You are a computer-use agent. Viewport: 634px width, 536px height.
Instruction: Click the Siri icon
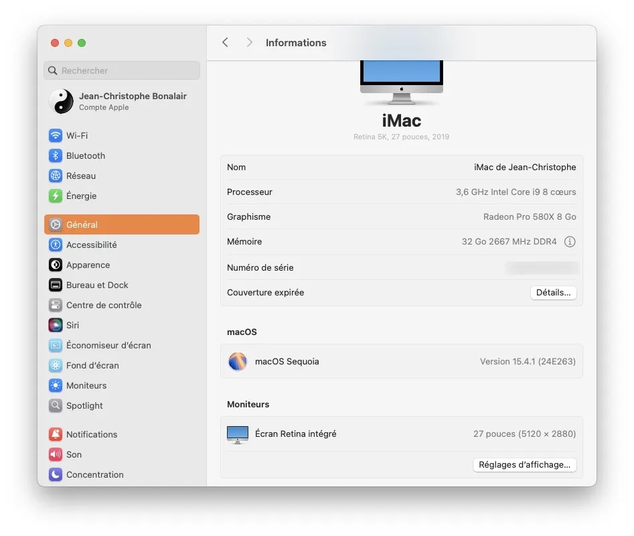pos(56,325)
